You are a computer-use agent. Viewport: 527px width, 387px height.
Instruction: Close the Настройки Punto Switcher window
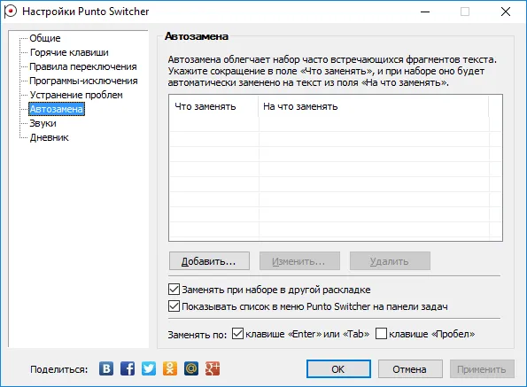point(506,12)
